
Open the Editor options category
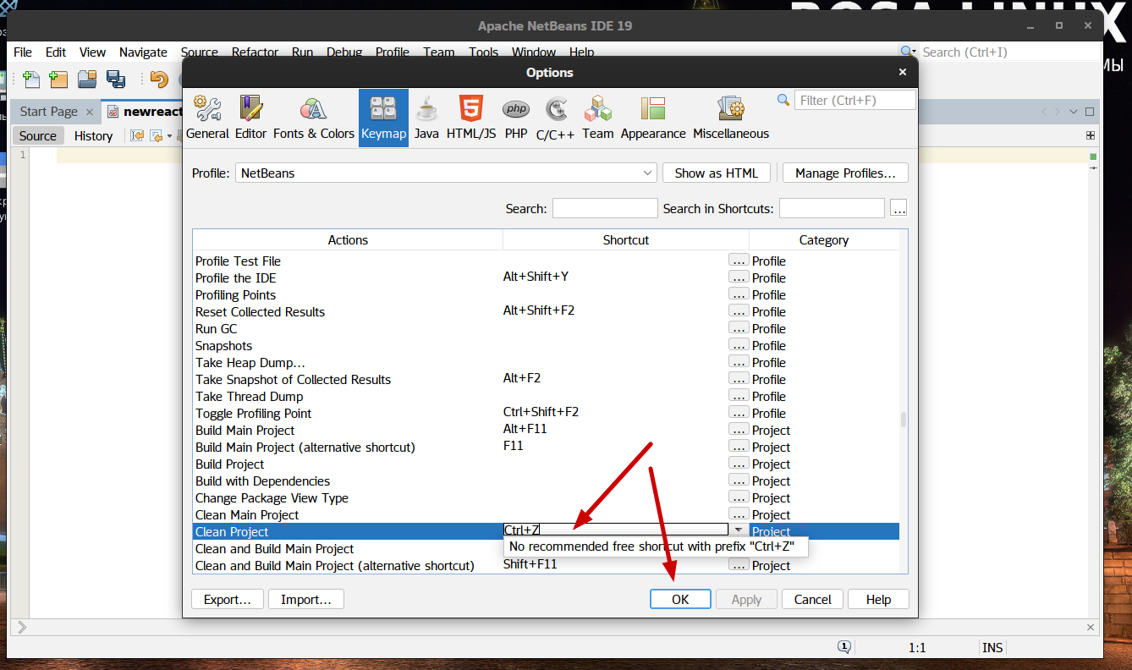click(250, 118)
